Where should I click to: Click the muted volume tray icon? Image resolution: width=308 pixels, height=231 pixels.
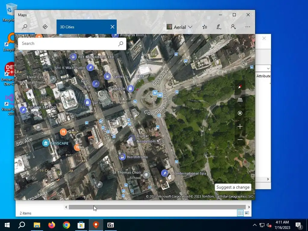269,225
